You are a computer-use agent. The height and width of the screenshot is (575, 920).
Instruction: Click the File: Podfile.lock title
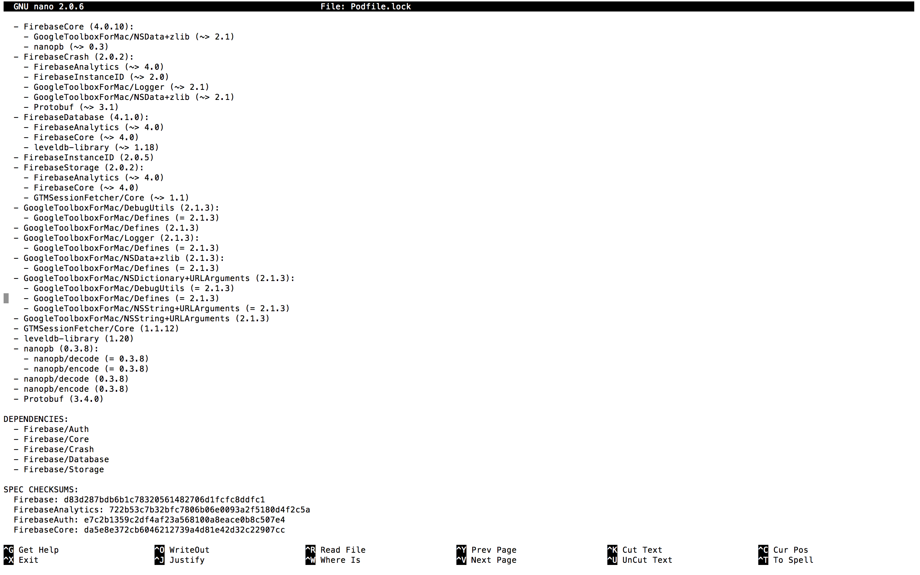[365, 6]
